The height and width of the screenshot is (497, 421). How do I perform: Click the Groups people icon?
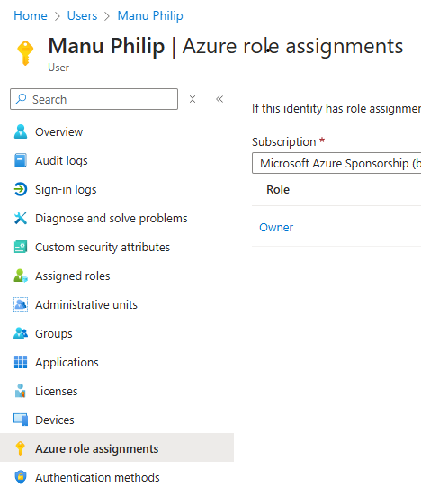21,333
